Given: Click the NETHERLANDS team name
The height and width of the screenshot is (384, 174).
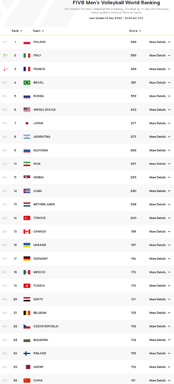Looking at the screenshot, I should (x=44, y=204).
